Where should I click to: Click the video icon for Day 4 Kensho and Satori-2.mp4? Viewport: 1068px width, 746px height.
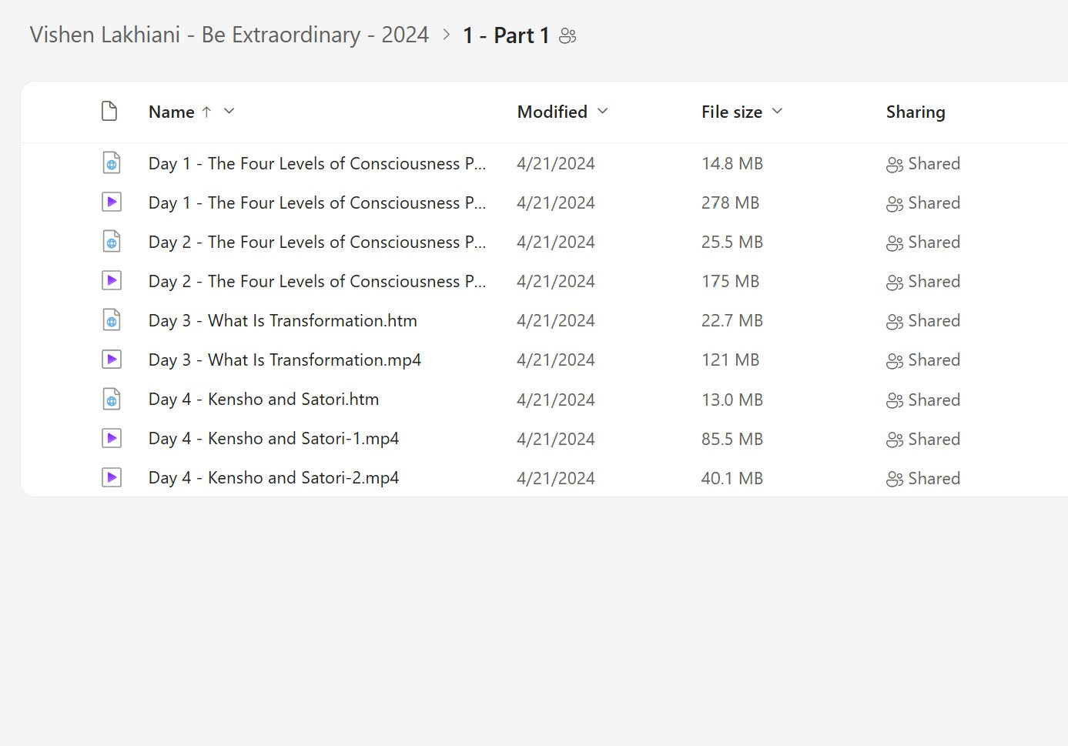click(x=112, y=477)
